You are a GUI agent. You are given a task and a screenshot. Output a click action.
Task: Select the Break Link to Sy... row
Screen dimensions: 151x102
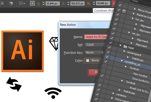139,90
